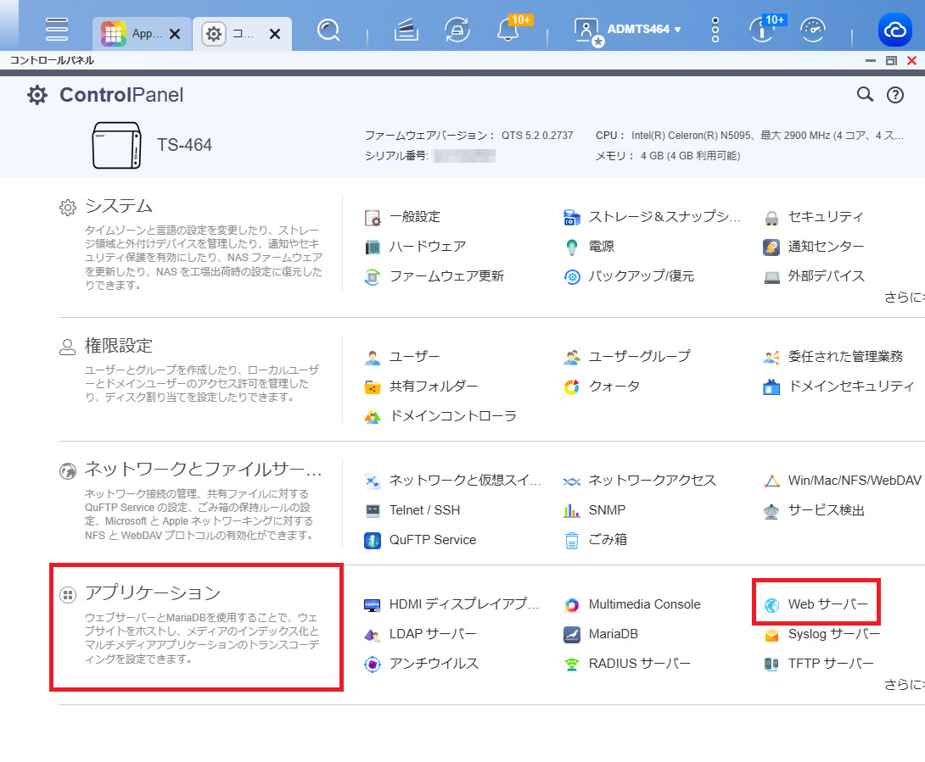The width and height of the screenshot is (925, 762).
Task: Open 共有フォルダー settings
Action: click(x=433, y=386)
